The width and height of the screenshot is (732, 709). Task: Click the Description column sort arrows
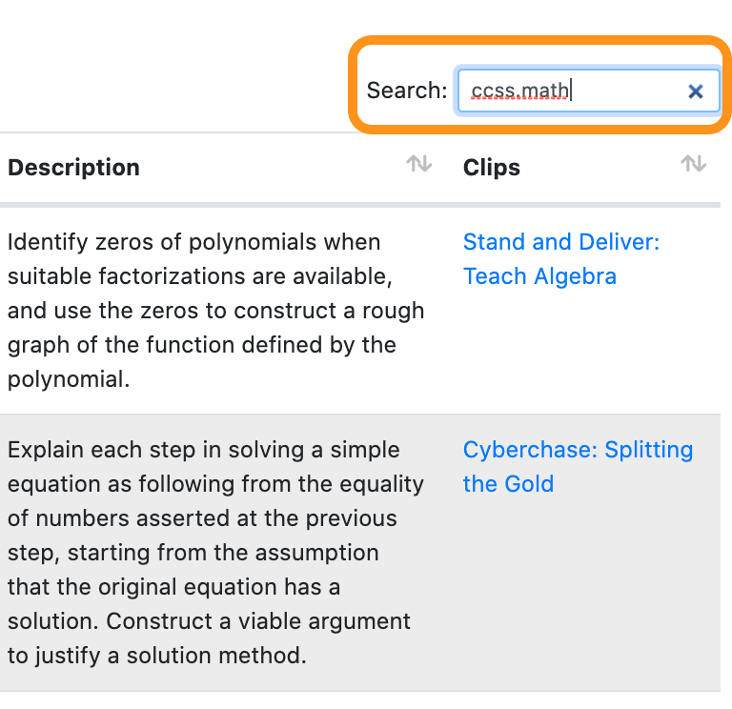418,165
